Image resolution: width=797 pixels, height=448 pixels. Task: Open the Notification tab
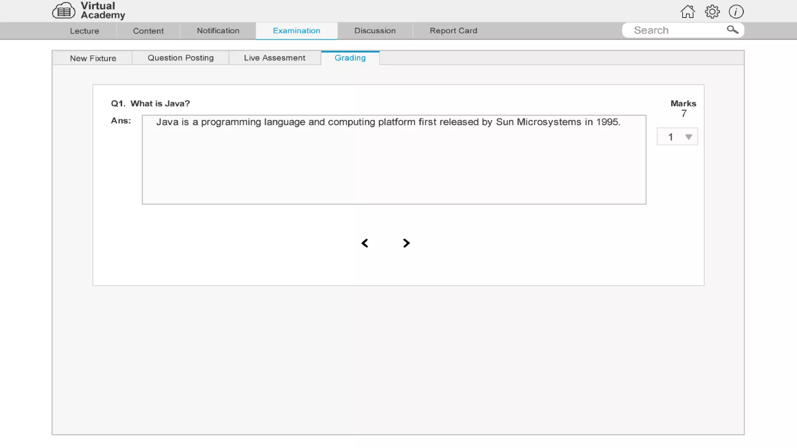(x=218, y=31)
